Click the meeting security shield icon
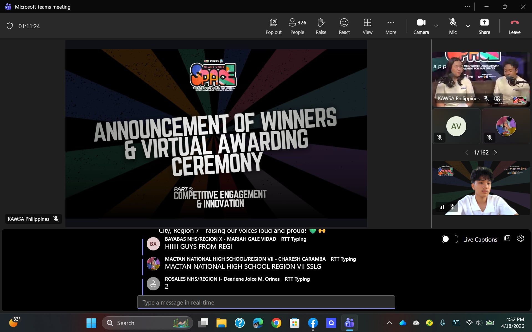The width and height of the screenshot is (532, 332). tap(10, 26)
